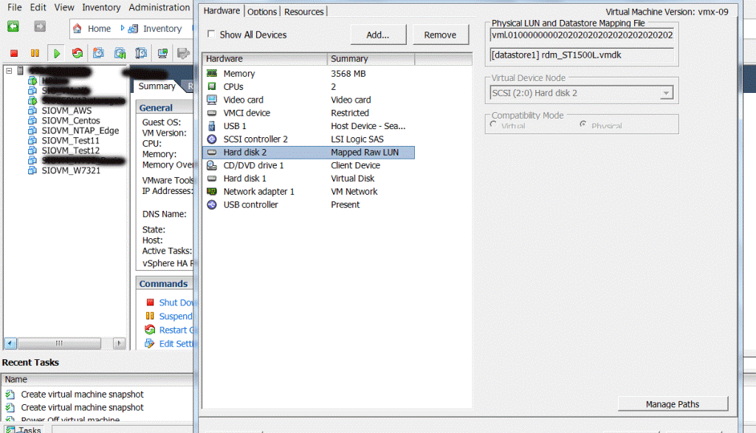Click the VM Summary tab
This screenshot has width=756, height=433.
pyautogui.click(x=157, y=86)
